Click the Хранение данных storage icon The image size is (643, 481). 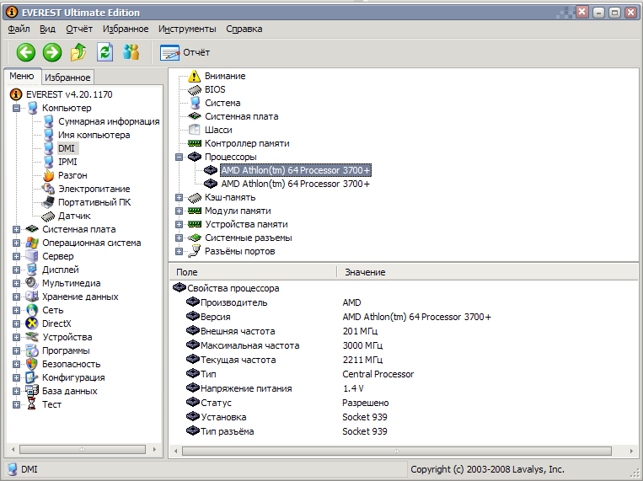pyautogui.click(x=32, y=297)
